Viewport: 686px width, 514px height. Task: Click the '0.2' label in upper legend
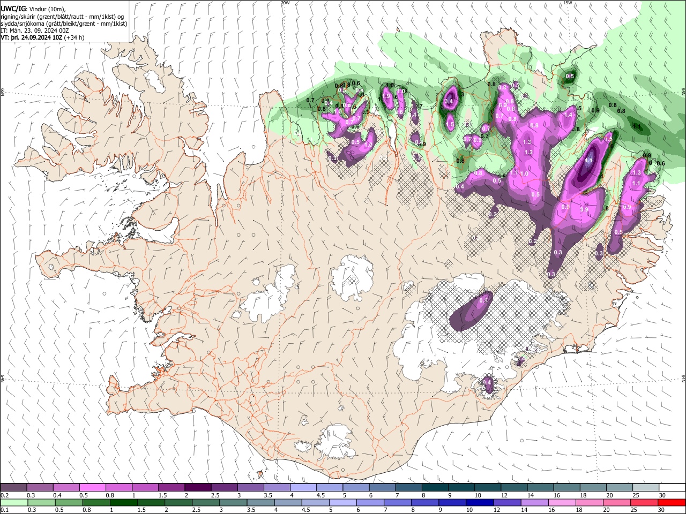click(x=5, y=495)
